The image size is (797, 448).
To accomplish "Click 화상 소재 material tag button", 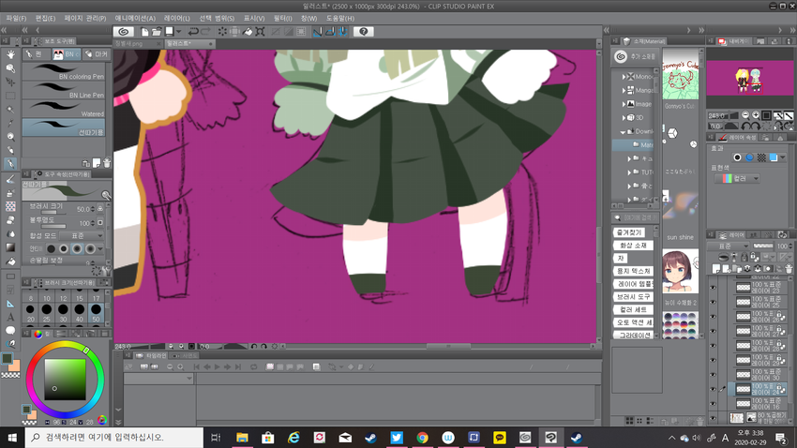I will tap(633, 246).
